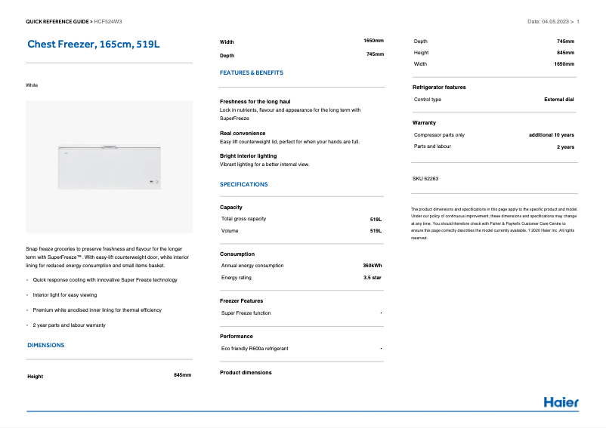
Task: Click the 'External dial' control type value
Action: pos(558,100)
